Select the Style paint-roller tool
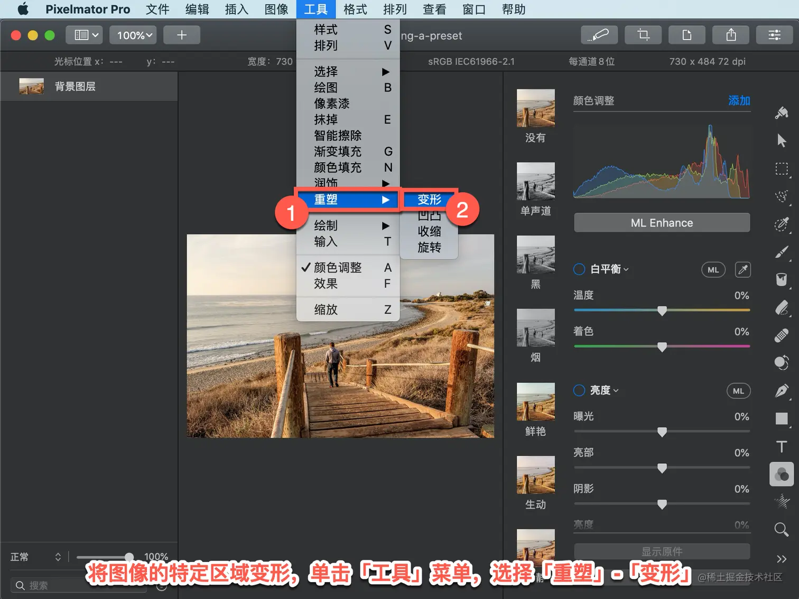 (782, 113)
